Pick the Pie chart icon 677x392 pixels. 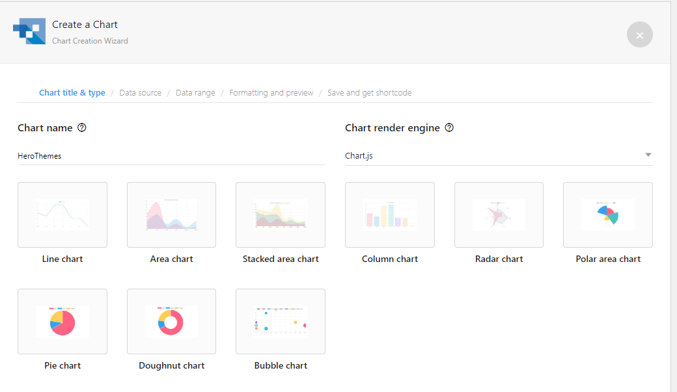pos(62,321)
